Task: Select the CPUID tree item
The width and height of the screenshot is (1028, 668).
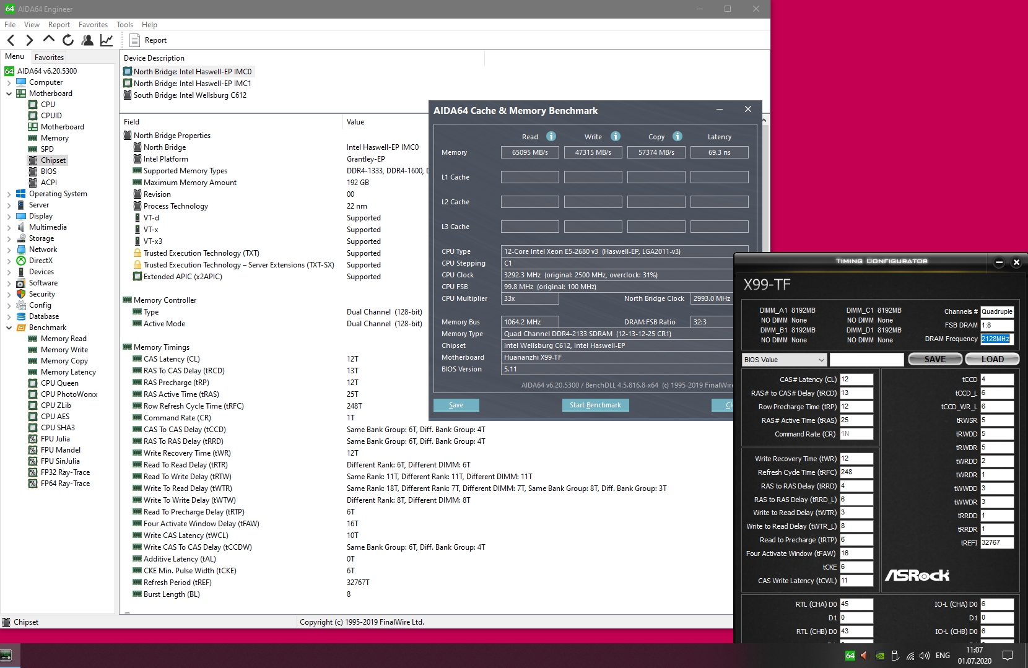Action: (51, 116)
